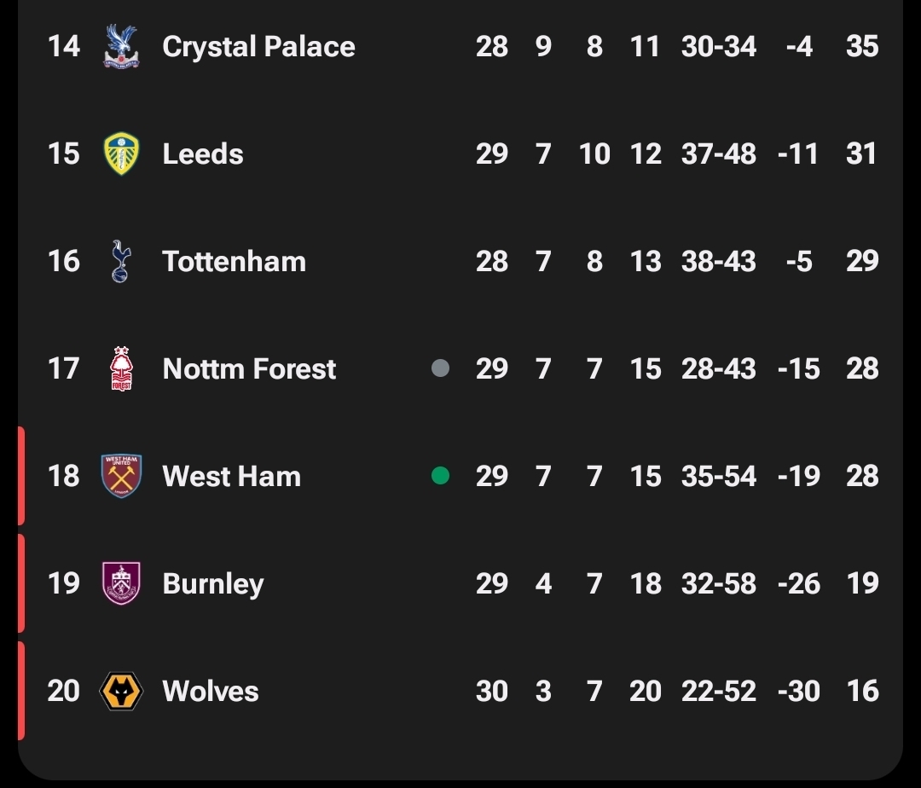Click position number 14 in standings
Image resolution: width=921 pixels, height=788 pixels.
(64, 46)
